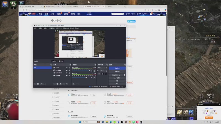
Task: Open OBS 工具 Tools menu
Action: [x=72, y=28]
